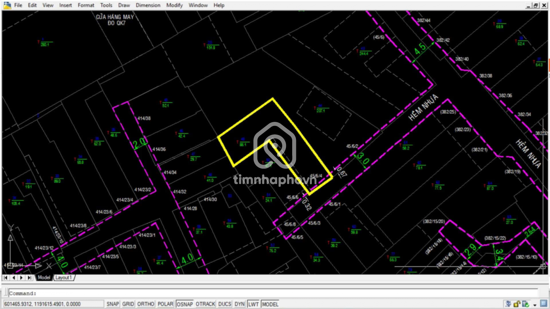Image resolution: width=550 pixels, height=309 pixels.
Task: Toggle GRID display in status bar
Action: pyautogui.click(x=128, y=304)
